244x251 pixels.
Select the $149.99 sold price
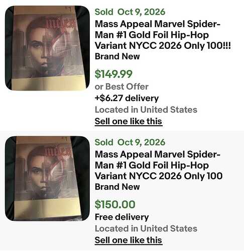coord(113,74)
